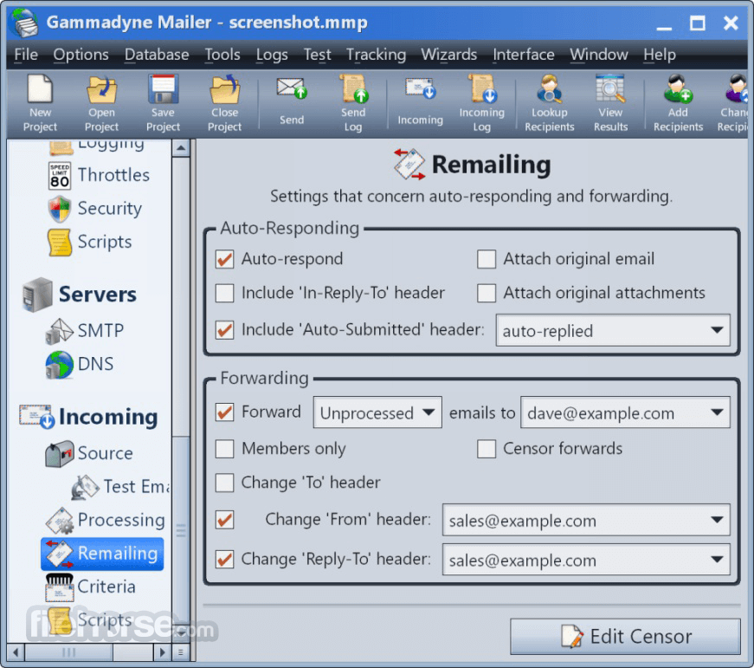Click the New Project toolbar icon

[40, 103]
